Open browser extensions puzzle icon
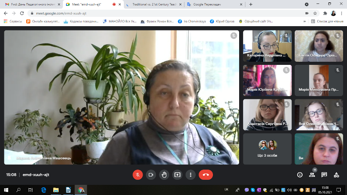347x195 pixels. point(325,13)
